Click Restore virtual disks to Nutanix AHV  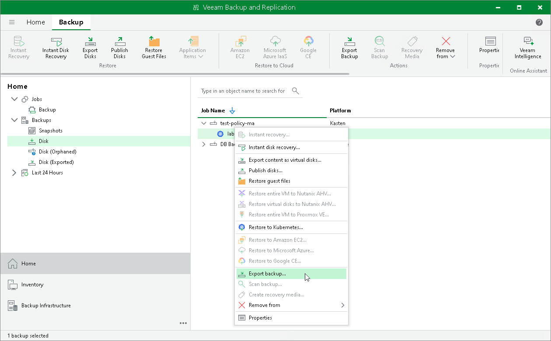291,204
